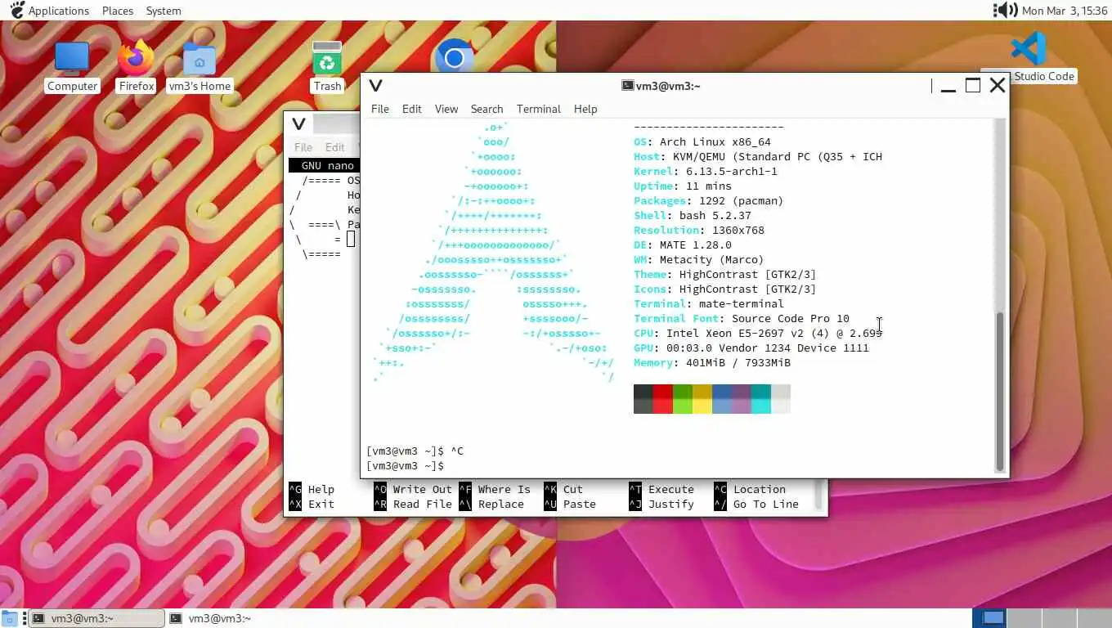Click the Terminal Font: Source Code Pro line
This screenshot has width=1112, height=628.
[742, 319]
